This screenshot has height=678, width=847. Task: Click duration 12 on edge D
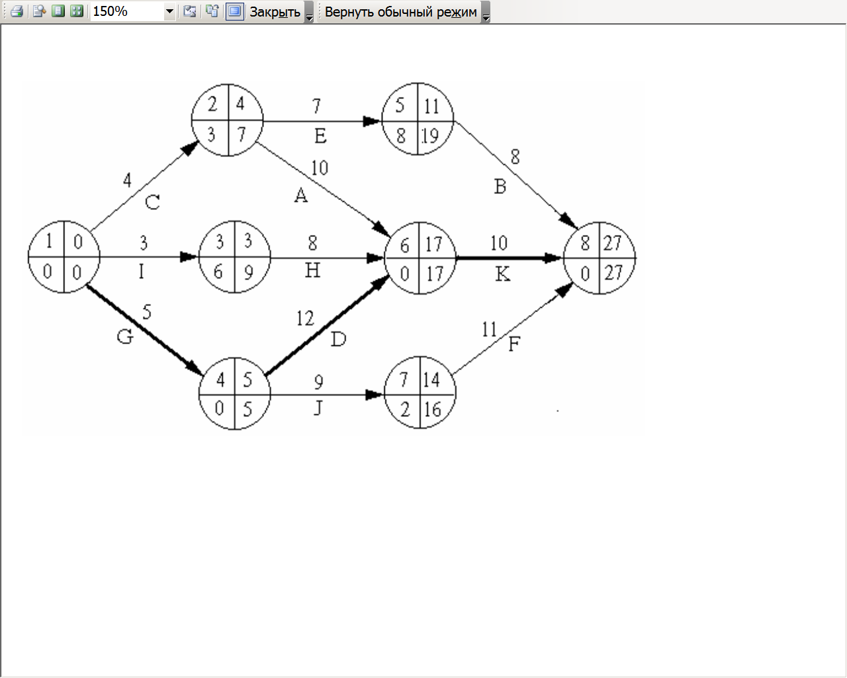(305, 318)
